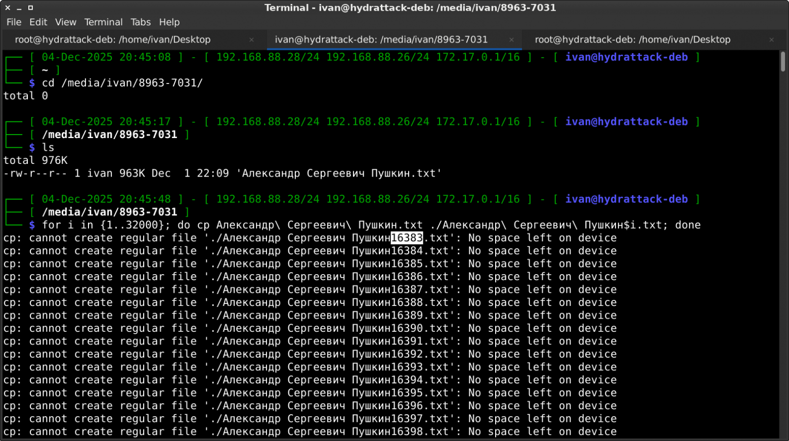The height and width of the screenshot is (441, 789).
Task: Click the error line for Пушкин16387.txt
Action: tap(310, 290)
